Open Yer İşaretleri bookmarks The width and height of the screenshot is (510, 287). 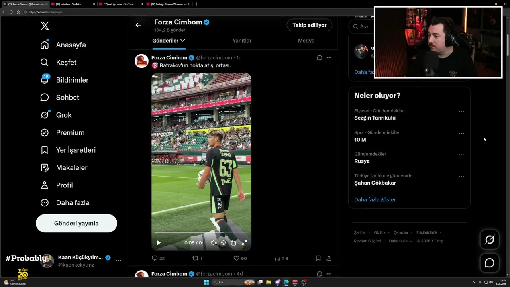click(68, 150)
